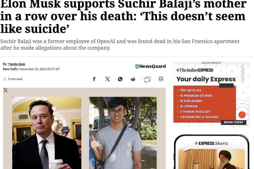Click the X logo on the image
The height and width of the screenshot is (169, 254).
(x=5, y=90)
